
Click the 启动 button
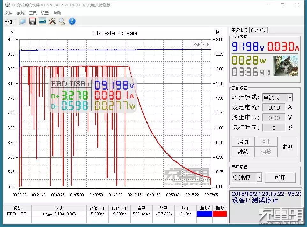pyautogui.click(x=243, y=142)
